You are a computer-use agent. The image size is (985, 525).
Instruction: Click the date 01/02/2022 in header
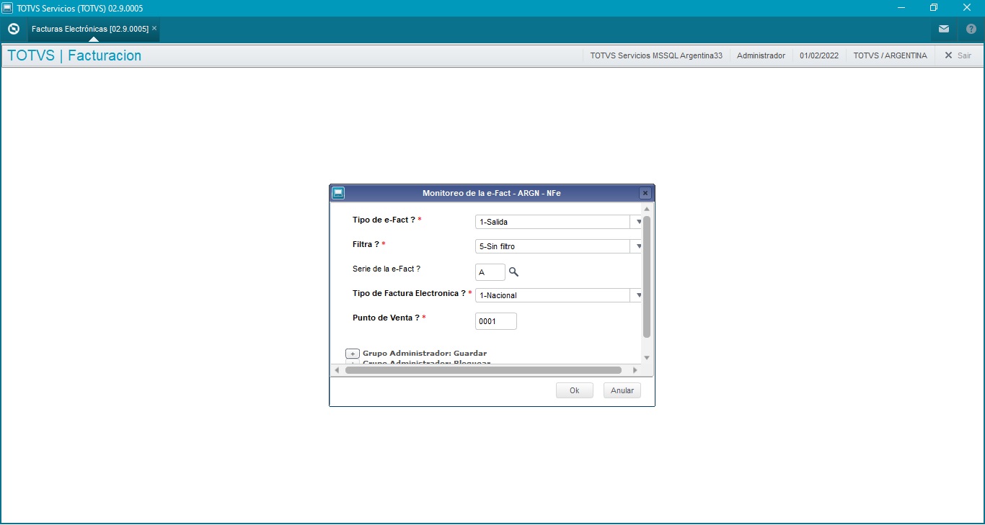pos(819,55)
